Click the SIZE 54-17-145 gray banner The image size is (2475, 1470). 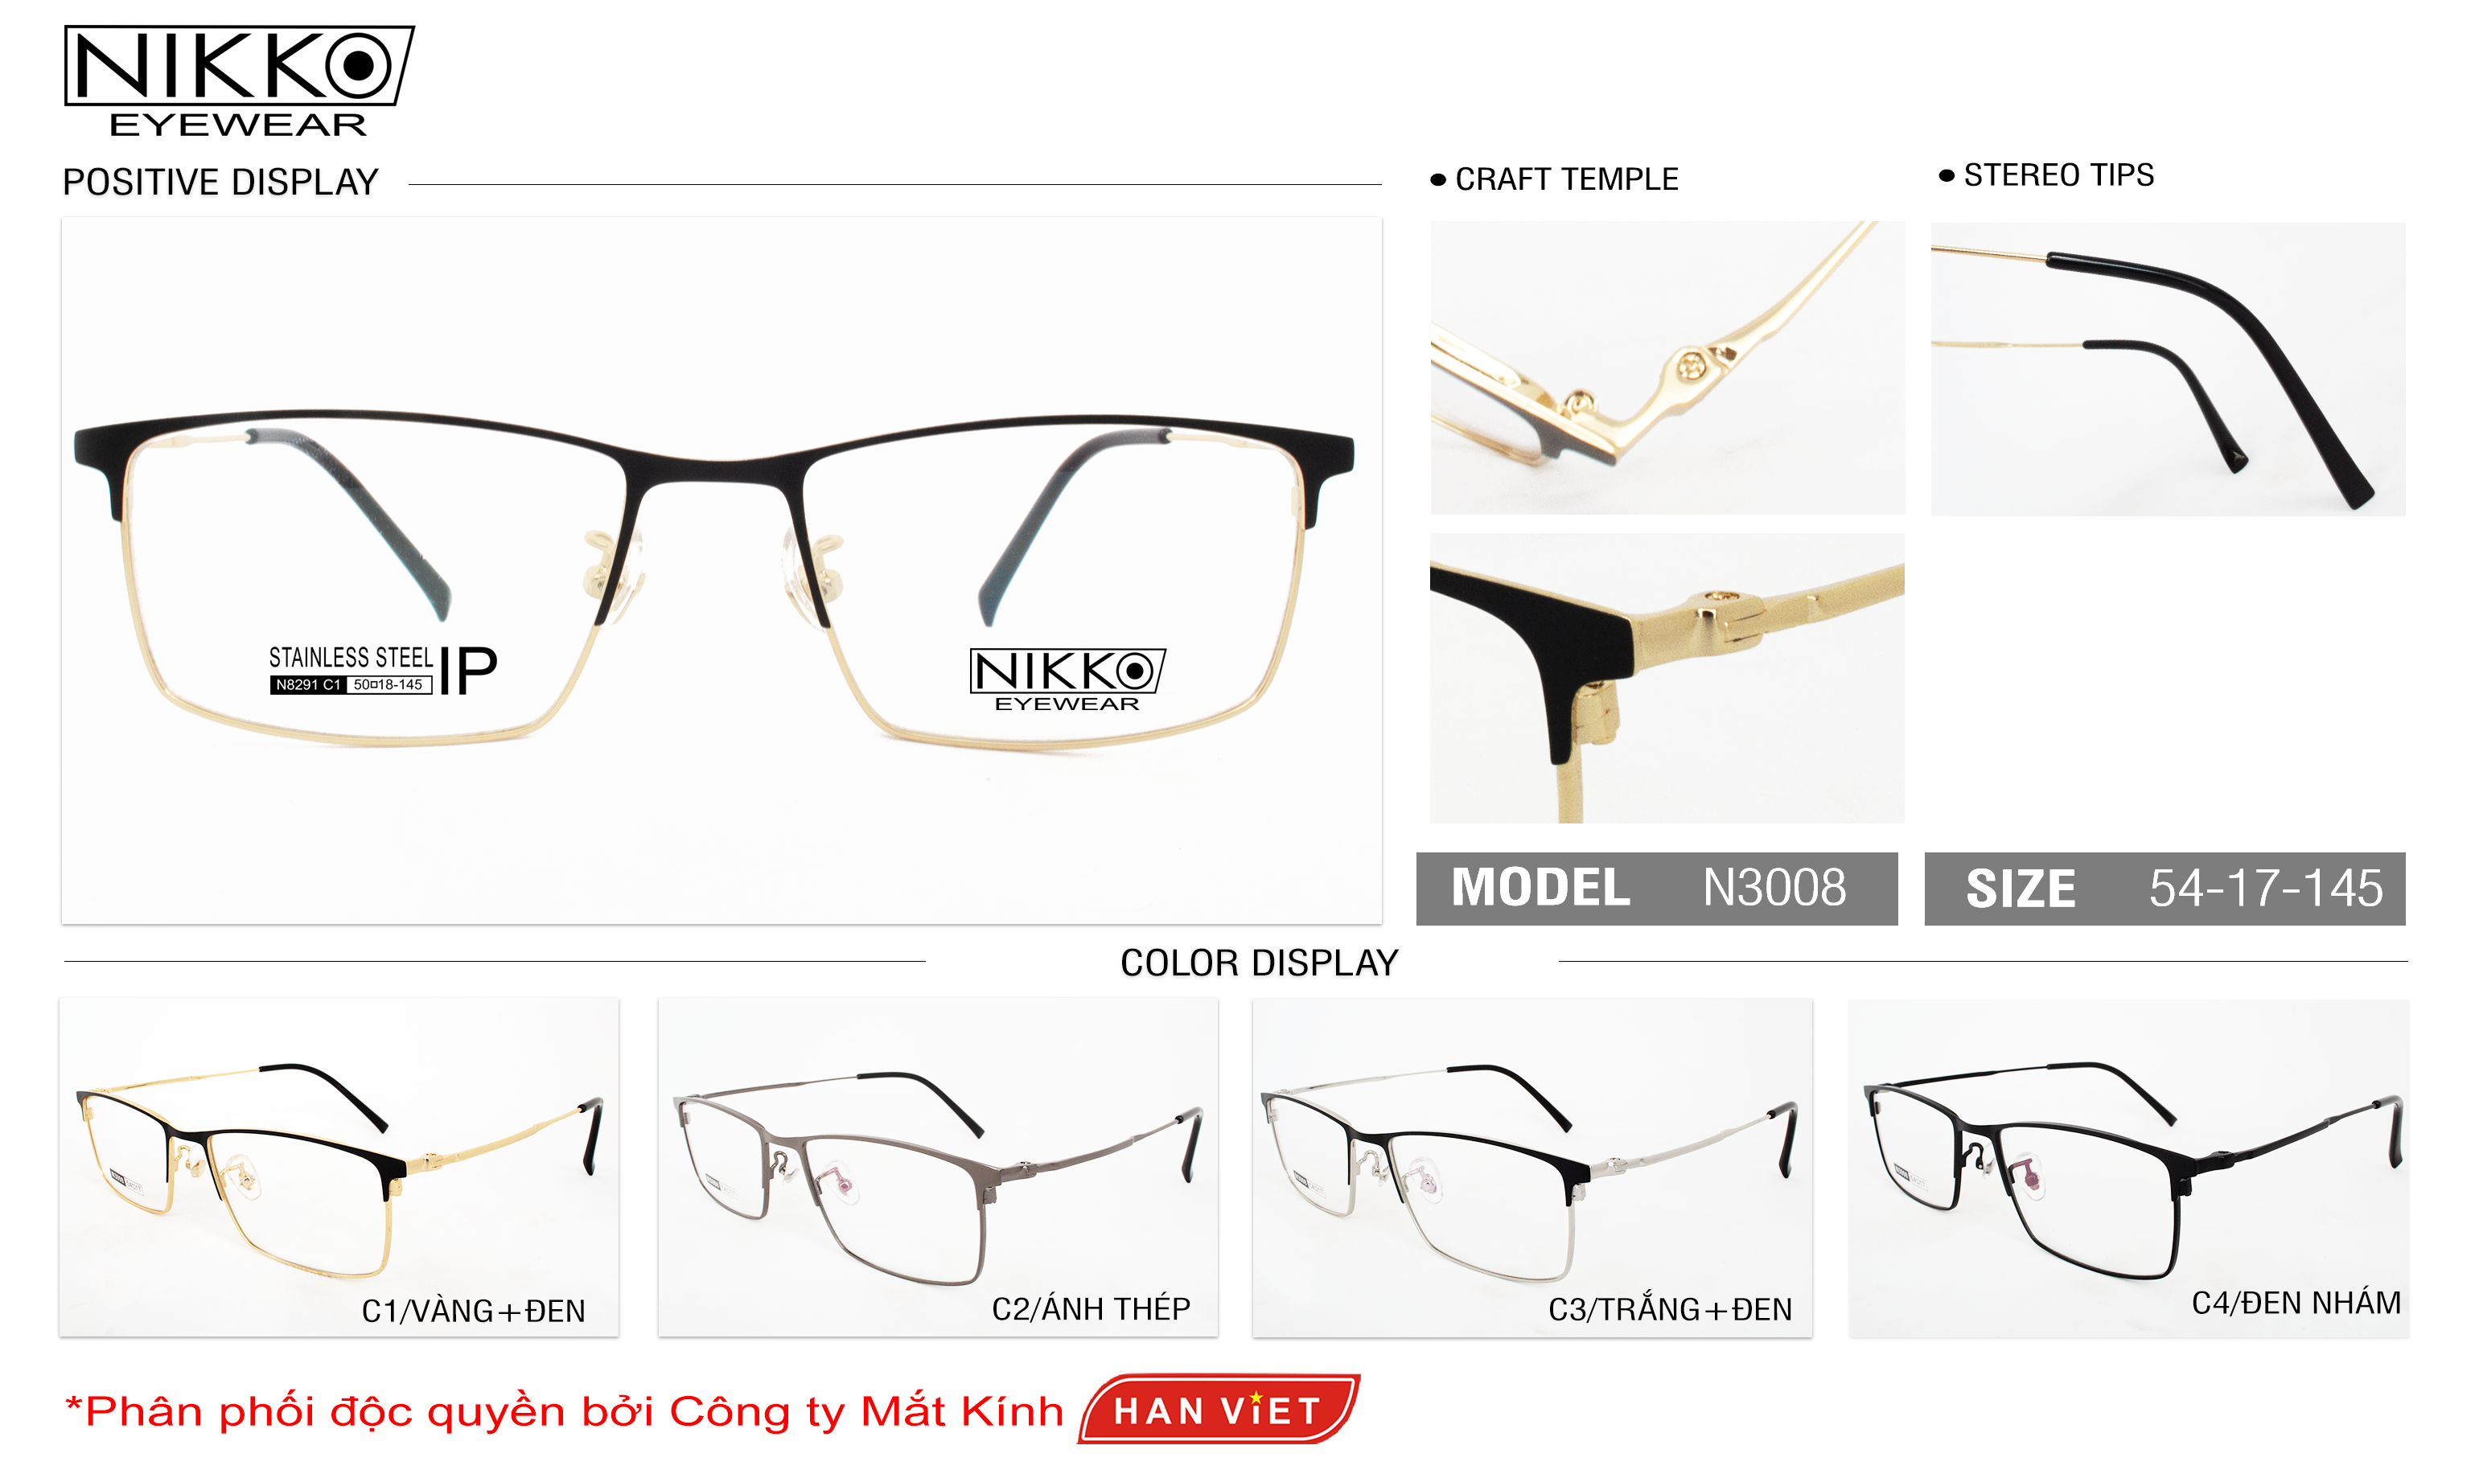(2165, 889)
